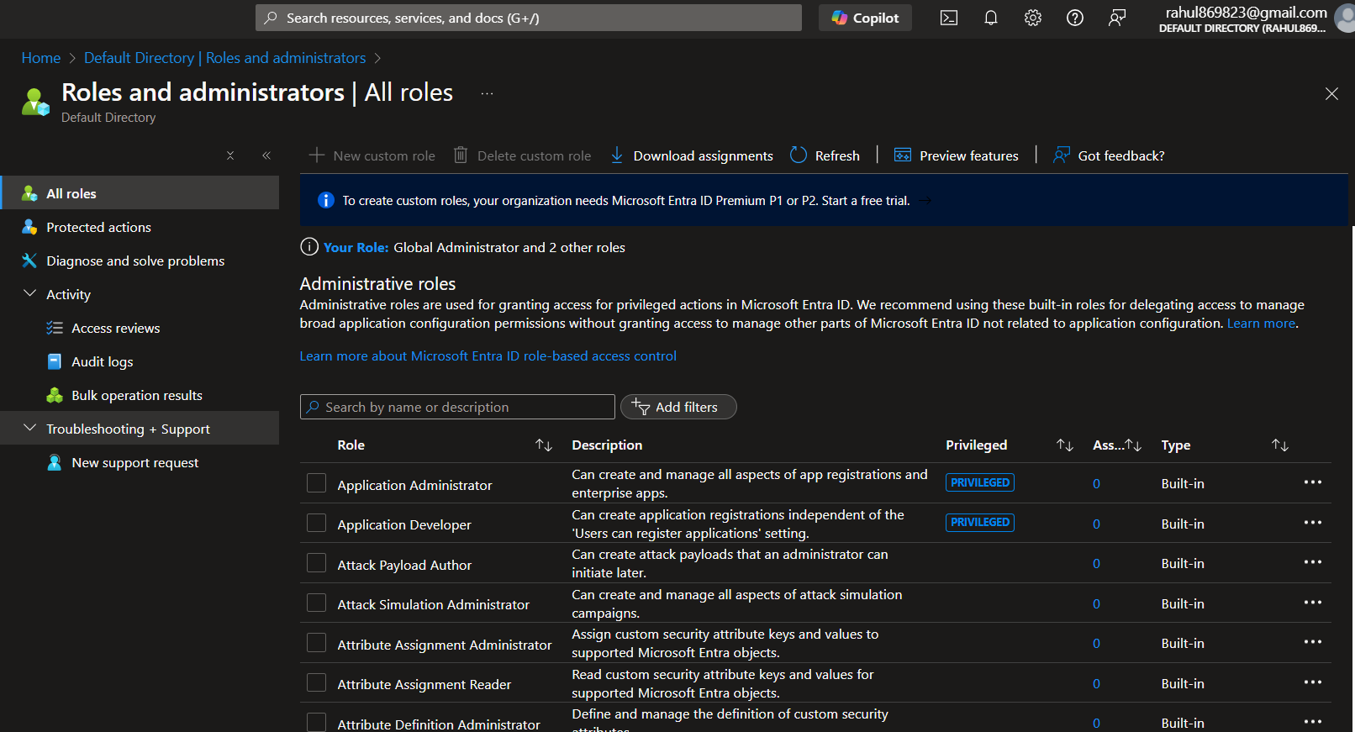Open more options for Attribute Assignment Reader row

(1313, 682)
